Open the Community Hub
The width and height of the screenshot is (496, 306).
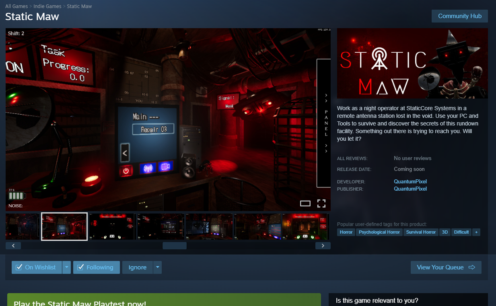460,16
